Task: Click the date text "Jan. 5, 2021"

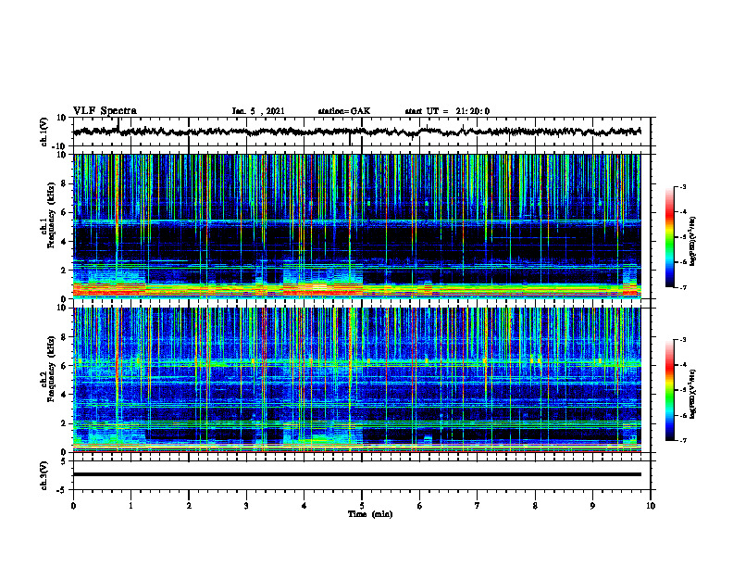Action: 258,111
